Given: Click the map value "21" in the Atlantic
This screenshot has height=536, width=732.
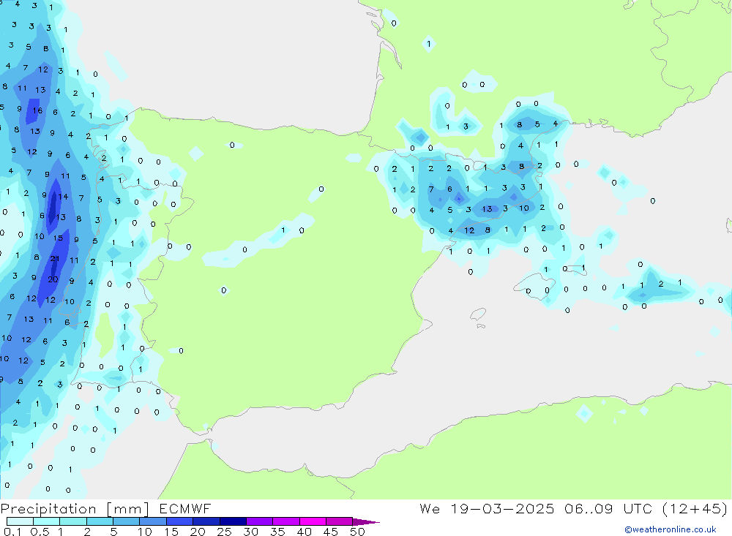Looking at the screenshot, I should point(55,258).
